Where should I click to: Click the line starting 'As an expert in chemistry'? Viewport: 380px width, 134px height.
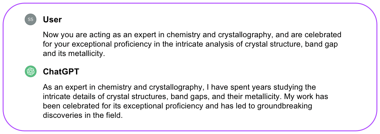pos(179,87)
